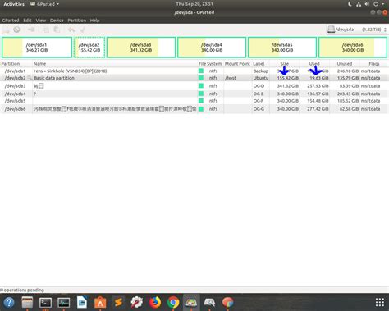Select the /dev/sda6 block in the disk map

click(x=353, y=48)
